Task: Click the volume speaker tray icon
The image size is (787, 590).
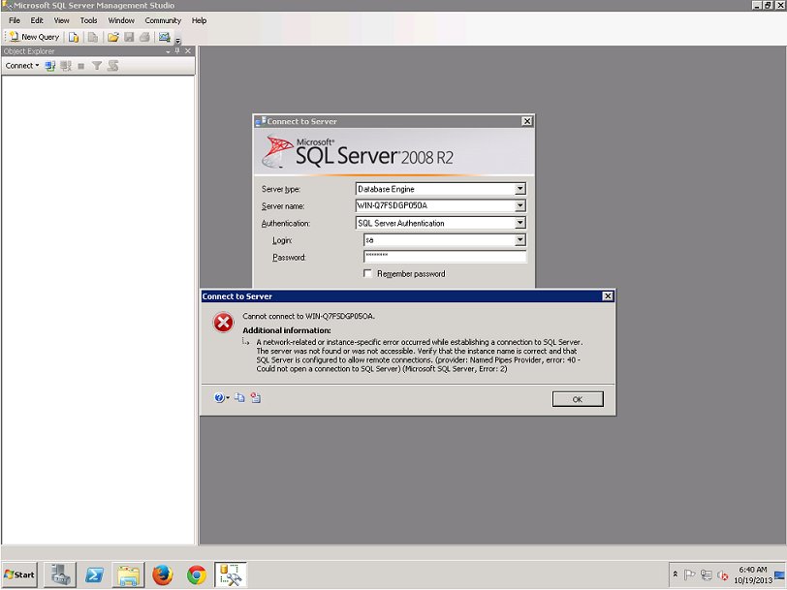Action: (x=722, y=575)
